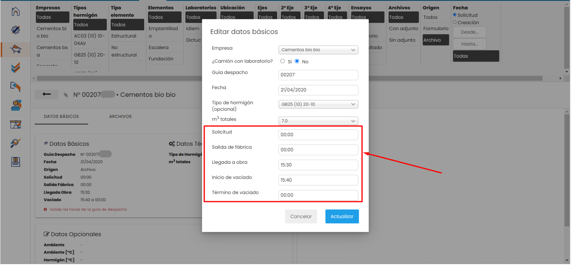Click the warning icon for hours validation

(x=45, y=210)
